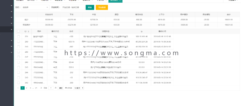Click the 操作方式 column header
The image size is (241, 106).
[55, 31]
